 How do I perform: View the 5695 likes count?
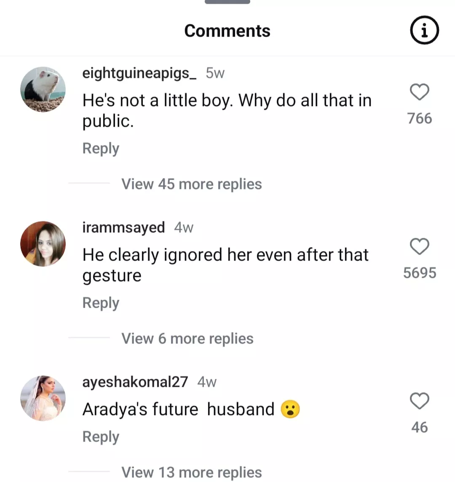pos(420,273)
